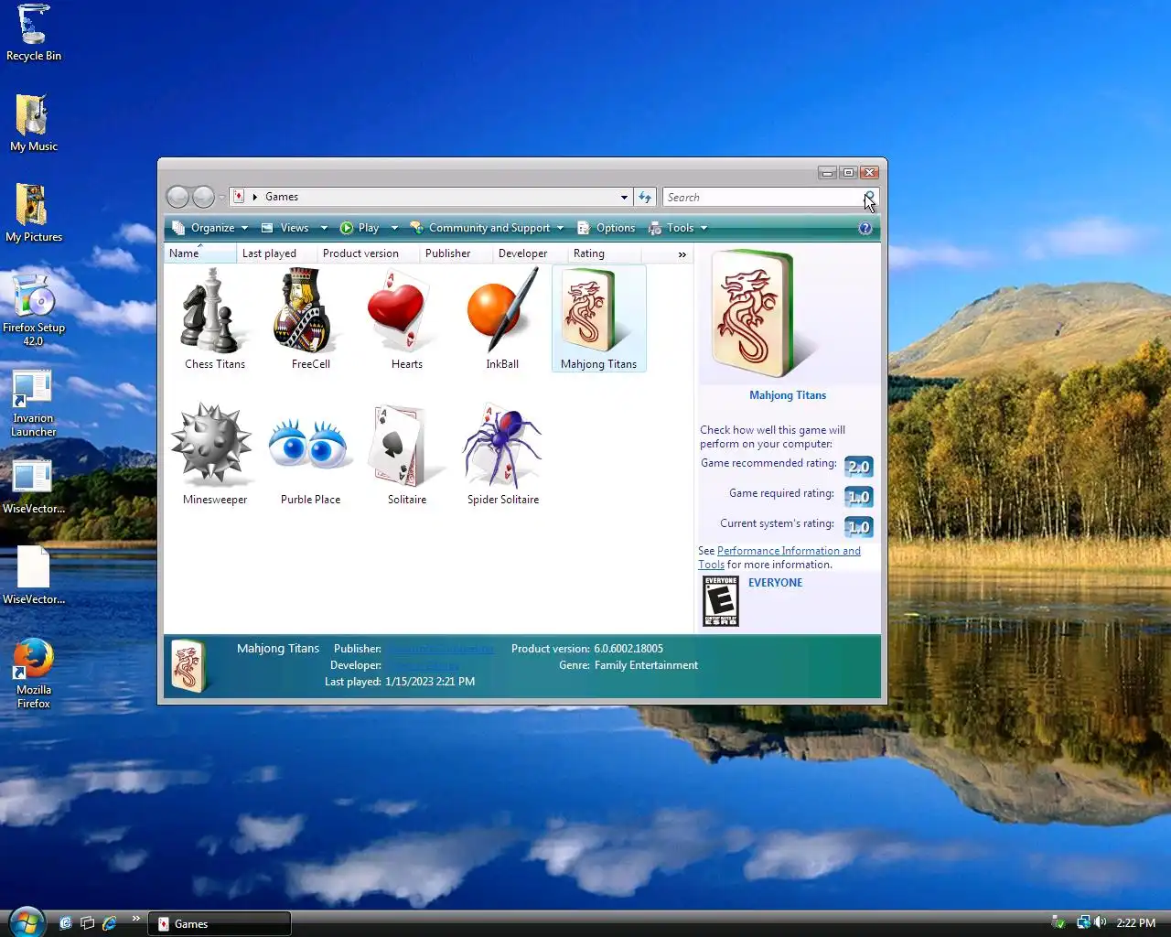Screen dimensions: 1171x937
Task: Select the My Music desktop folder
Action: pyautogui.click(x=34, y=123)
